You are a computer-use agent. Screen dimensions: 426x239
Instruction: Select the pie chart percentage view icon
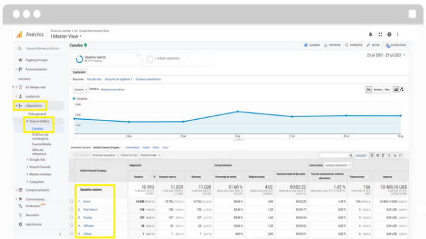pos(378,155)
